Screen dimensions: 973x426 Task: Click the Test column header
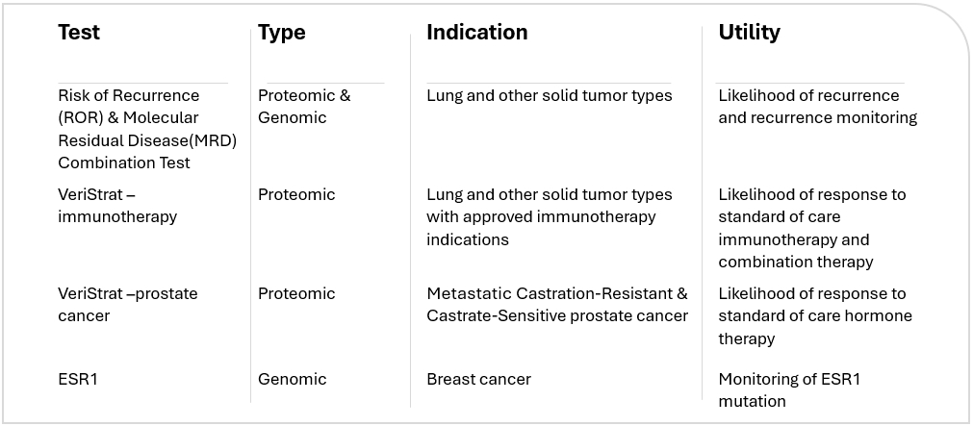pyautogui.click(x=79, y=32)
